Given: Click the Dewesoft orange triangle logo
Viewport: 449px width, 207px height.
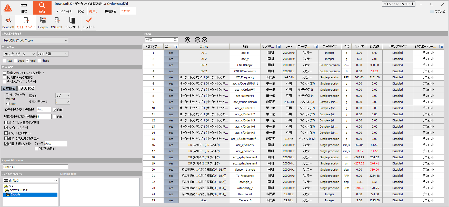Looking at the screenshot, I should [x=8, y=8].
